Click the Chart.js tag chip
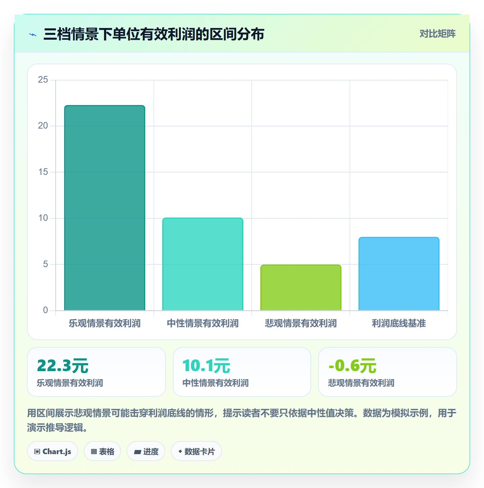The width and height of the screenshot is (484, 488). pyautogui.click(x=53, y=451)
